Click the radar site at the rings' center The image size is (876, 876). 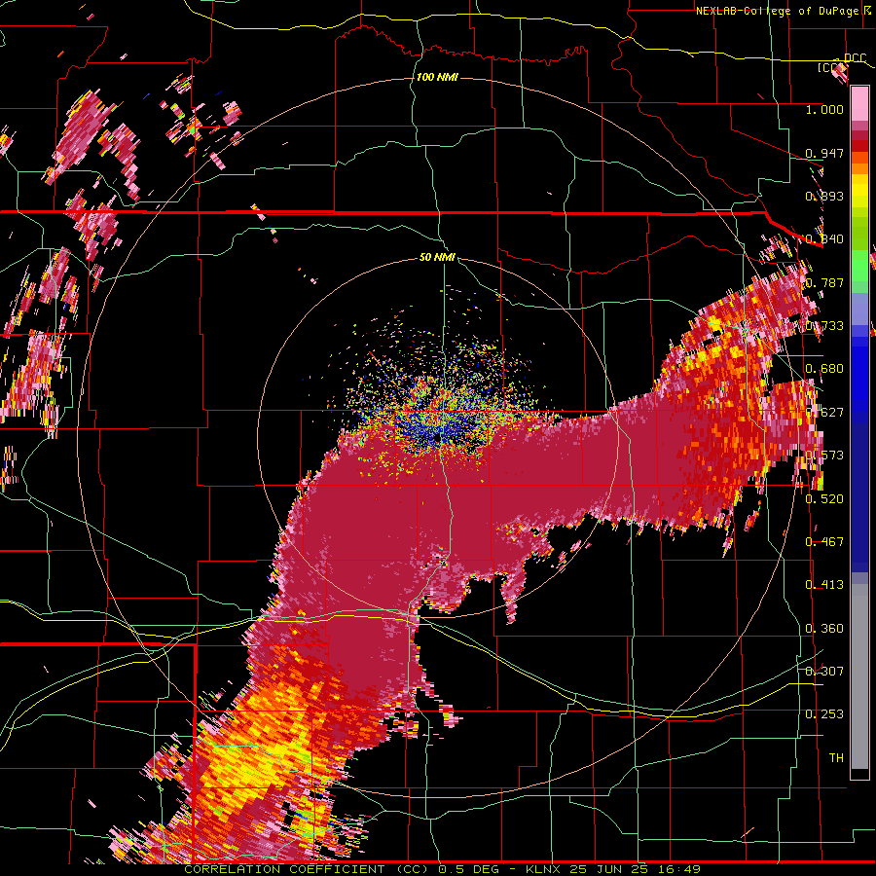pos(437,437)
